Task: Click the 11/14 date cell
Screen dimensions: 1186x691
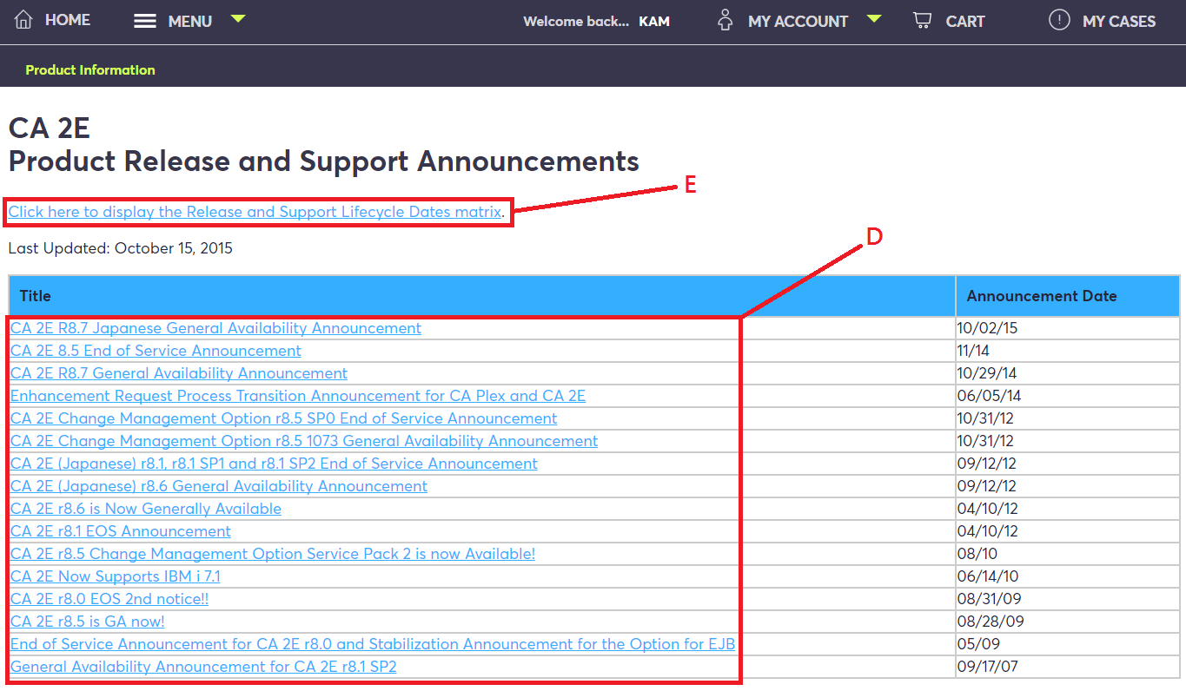Action: pyautogui.click(x=1068, y=351)
